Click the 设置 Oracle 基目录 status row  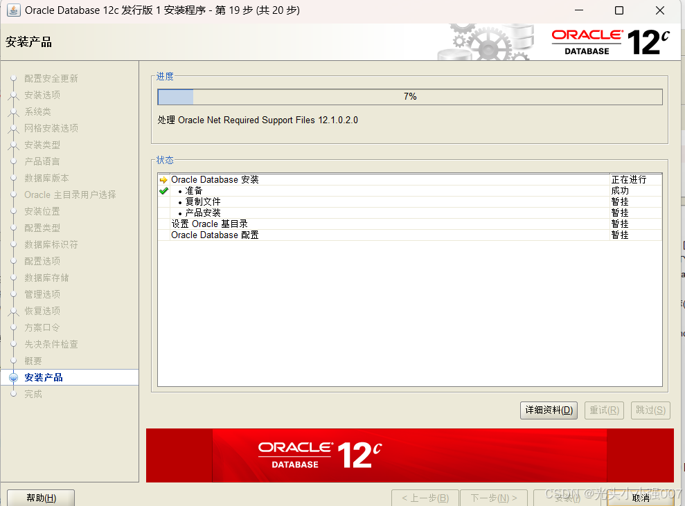pos(410,224)
